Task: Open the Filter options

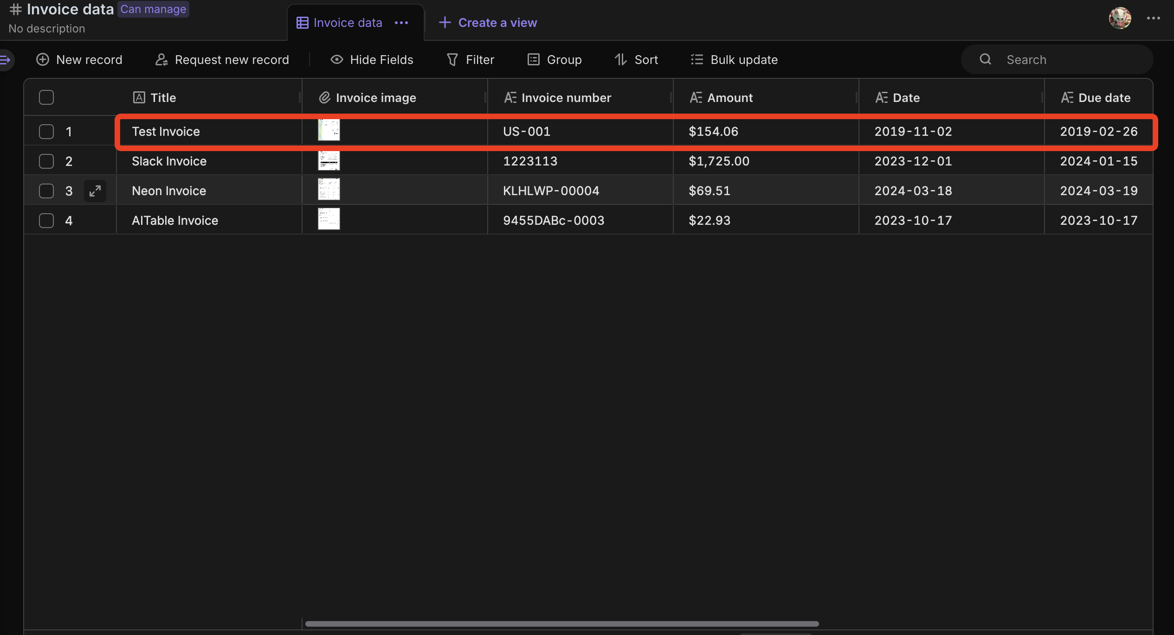Action: (470, 60)
